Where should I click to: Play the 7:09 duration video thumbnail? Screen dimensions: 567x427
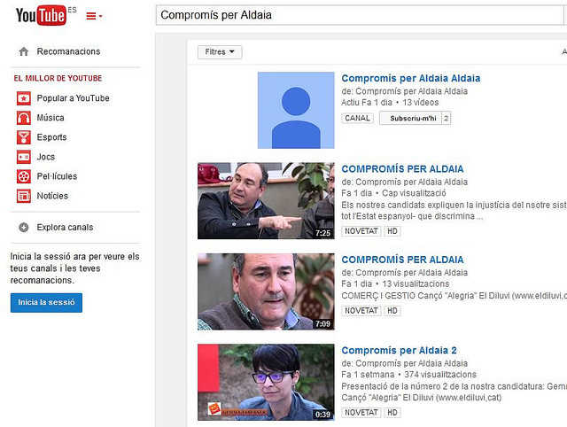click(x=266, y=291)
